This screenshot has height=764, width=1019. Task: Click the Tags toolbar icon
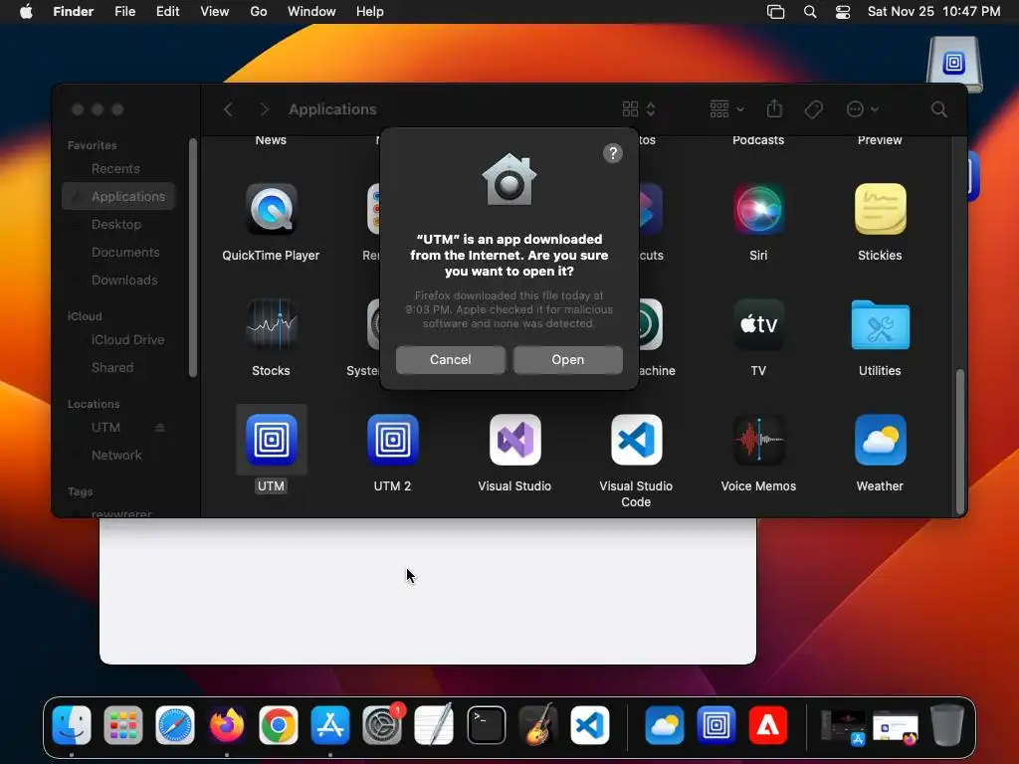[813, 109]
